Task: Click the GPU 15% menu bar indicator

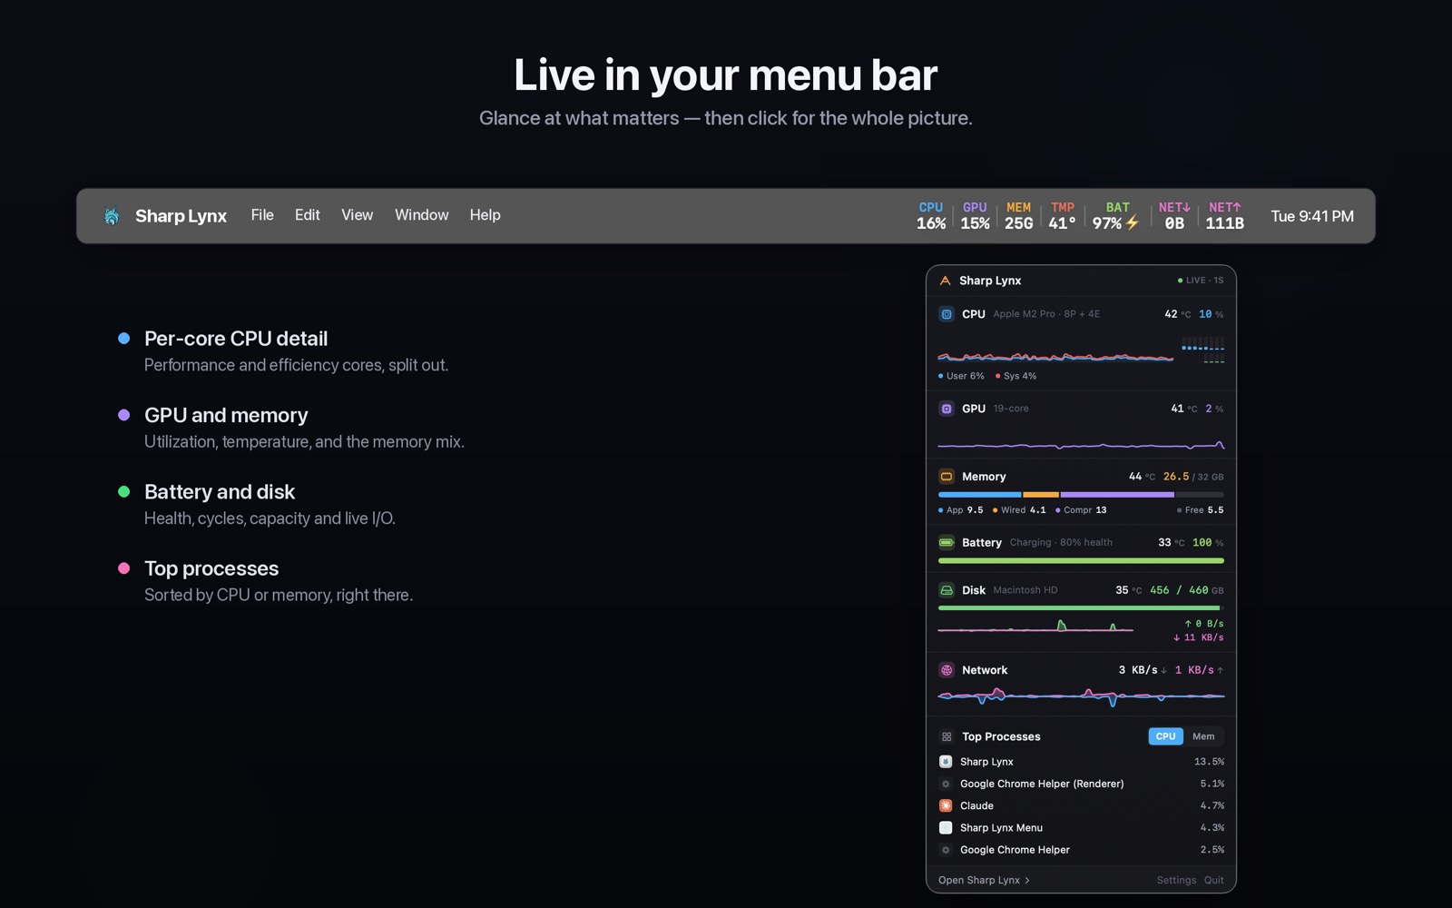Action: click(975, 216)
